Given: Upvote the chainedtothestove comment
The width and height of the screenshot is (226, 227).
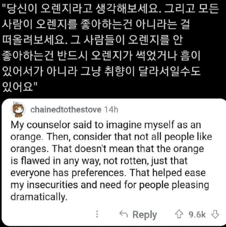Looking at the screenshot, I should 179,215.
